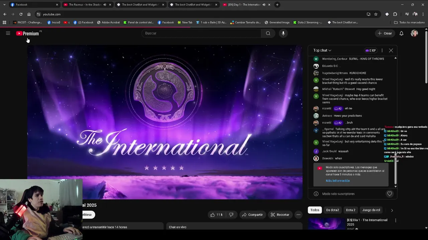Image resolution: width=428 pixels, height=240 pixels.
Task: Open the [ES] Día 1 video thumbnail
Action: 326,224
